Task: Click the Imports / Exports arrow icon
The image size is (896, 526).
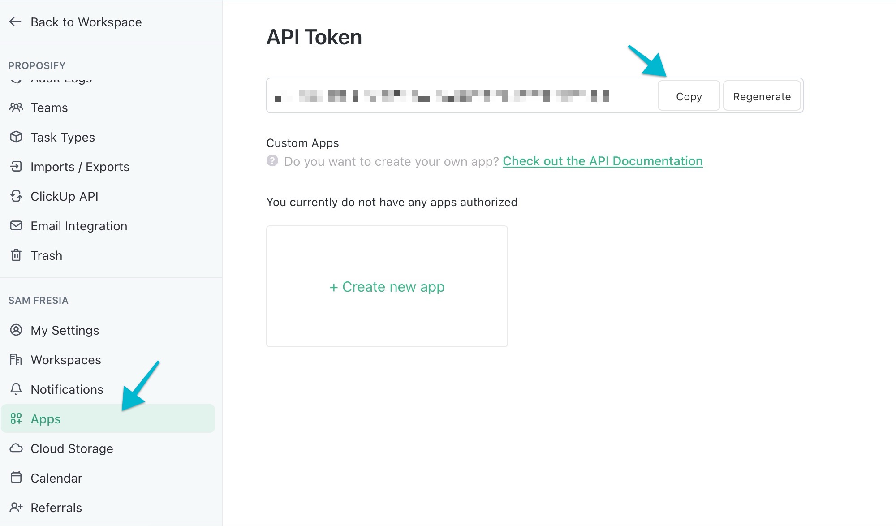Action: [x=16, y=167]
